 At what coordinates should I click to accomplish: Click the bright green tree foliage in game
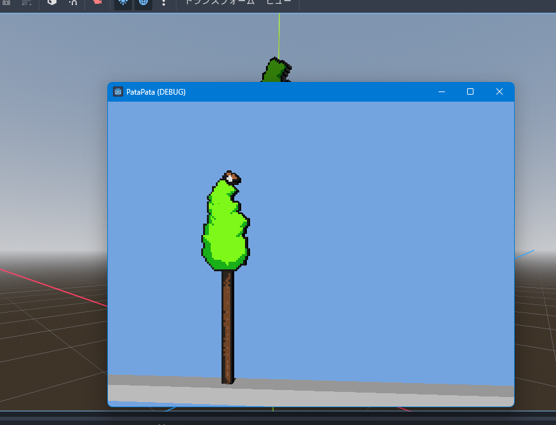(x=225, y=229)
